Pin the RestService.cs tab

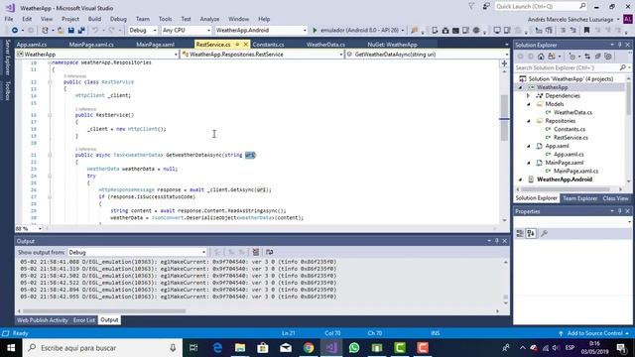coord(237,45)
